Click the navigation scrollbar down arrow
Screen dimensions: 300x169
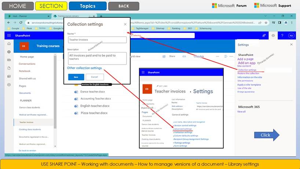click(55, 146)
